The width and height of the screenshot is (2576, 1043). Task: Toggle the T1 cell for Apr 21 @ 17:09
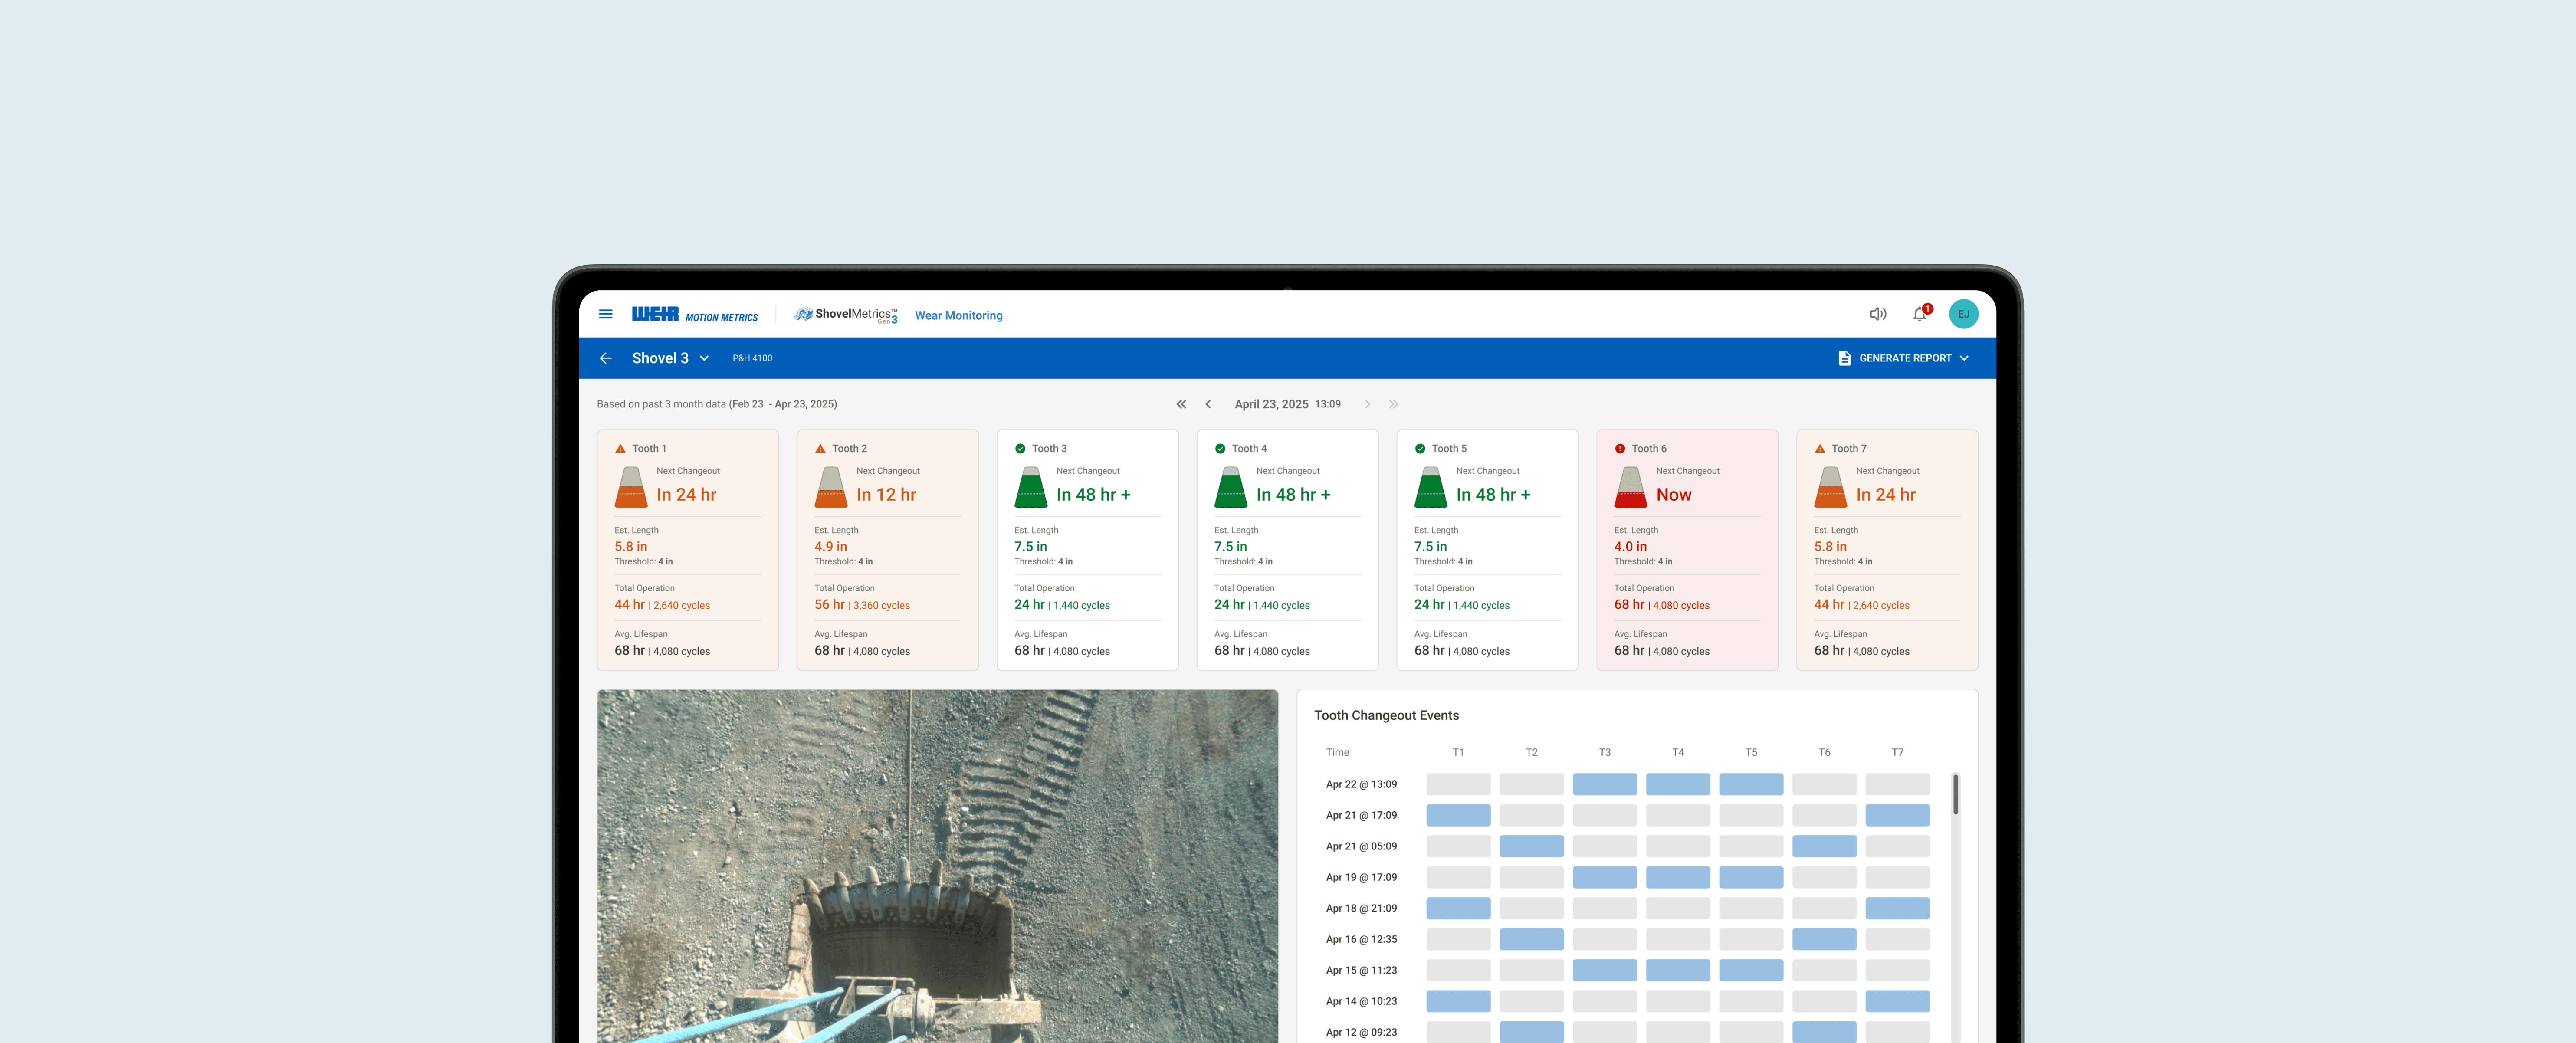point(1457,815)
